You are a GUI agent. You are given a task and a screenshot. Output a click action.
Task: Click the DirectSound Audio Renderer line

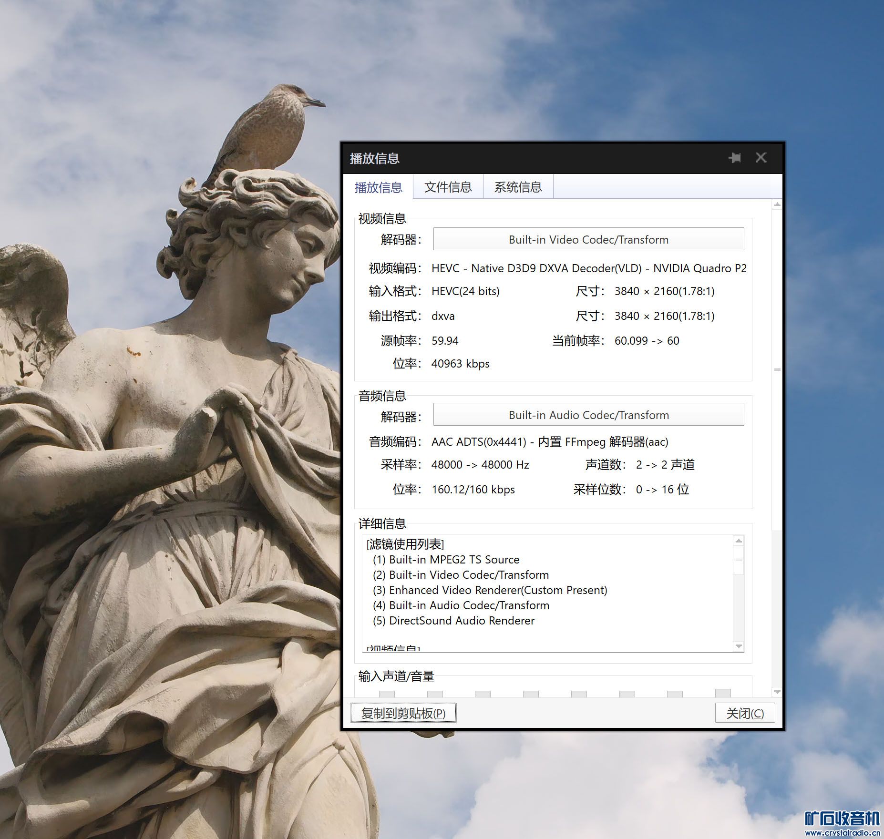(462, 621)
